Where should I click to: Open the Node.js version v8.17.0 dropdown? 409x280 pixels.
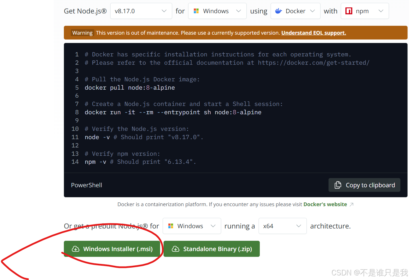click(x=141, y=11)
